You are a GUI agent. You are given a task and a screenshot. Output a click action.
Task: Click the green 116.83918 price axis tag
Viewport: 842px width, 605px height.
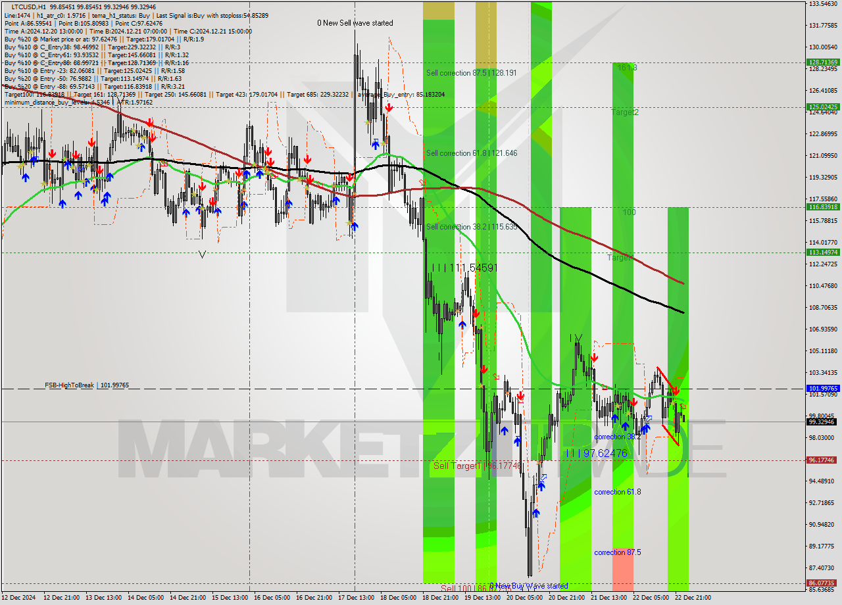pos(823,206)
